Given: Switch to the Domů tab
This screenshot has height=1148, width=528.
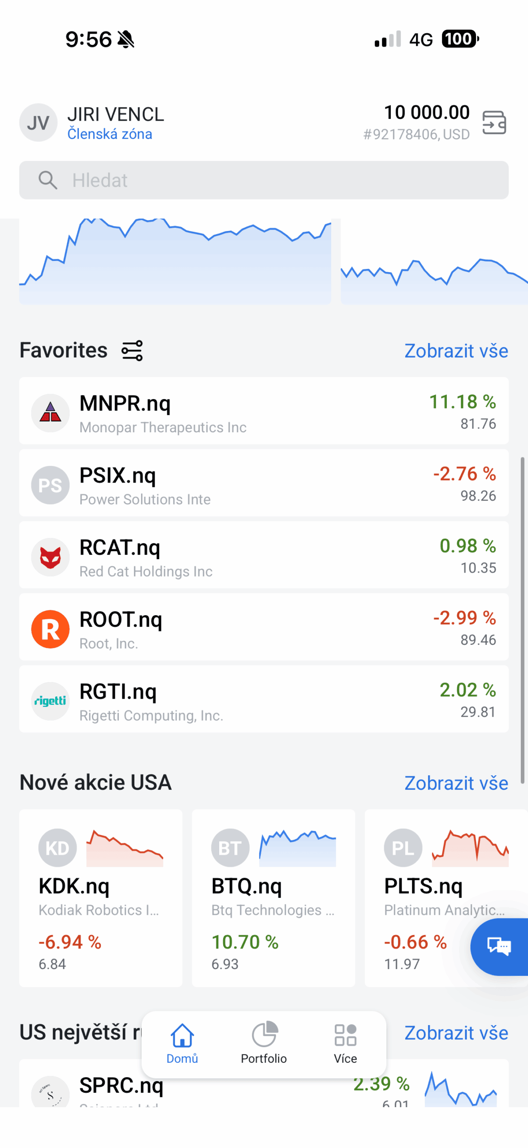Looking at the screenshot, I should pyautogui.click(x=182, y=1043).
